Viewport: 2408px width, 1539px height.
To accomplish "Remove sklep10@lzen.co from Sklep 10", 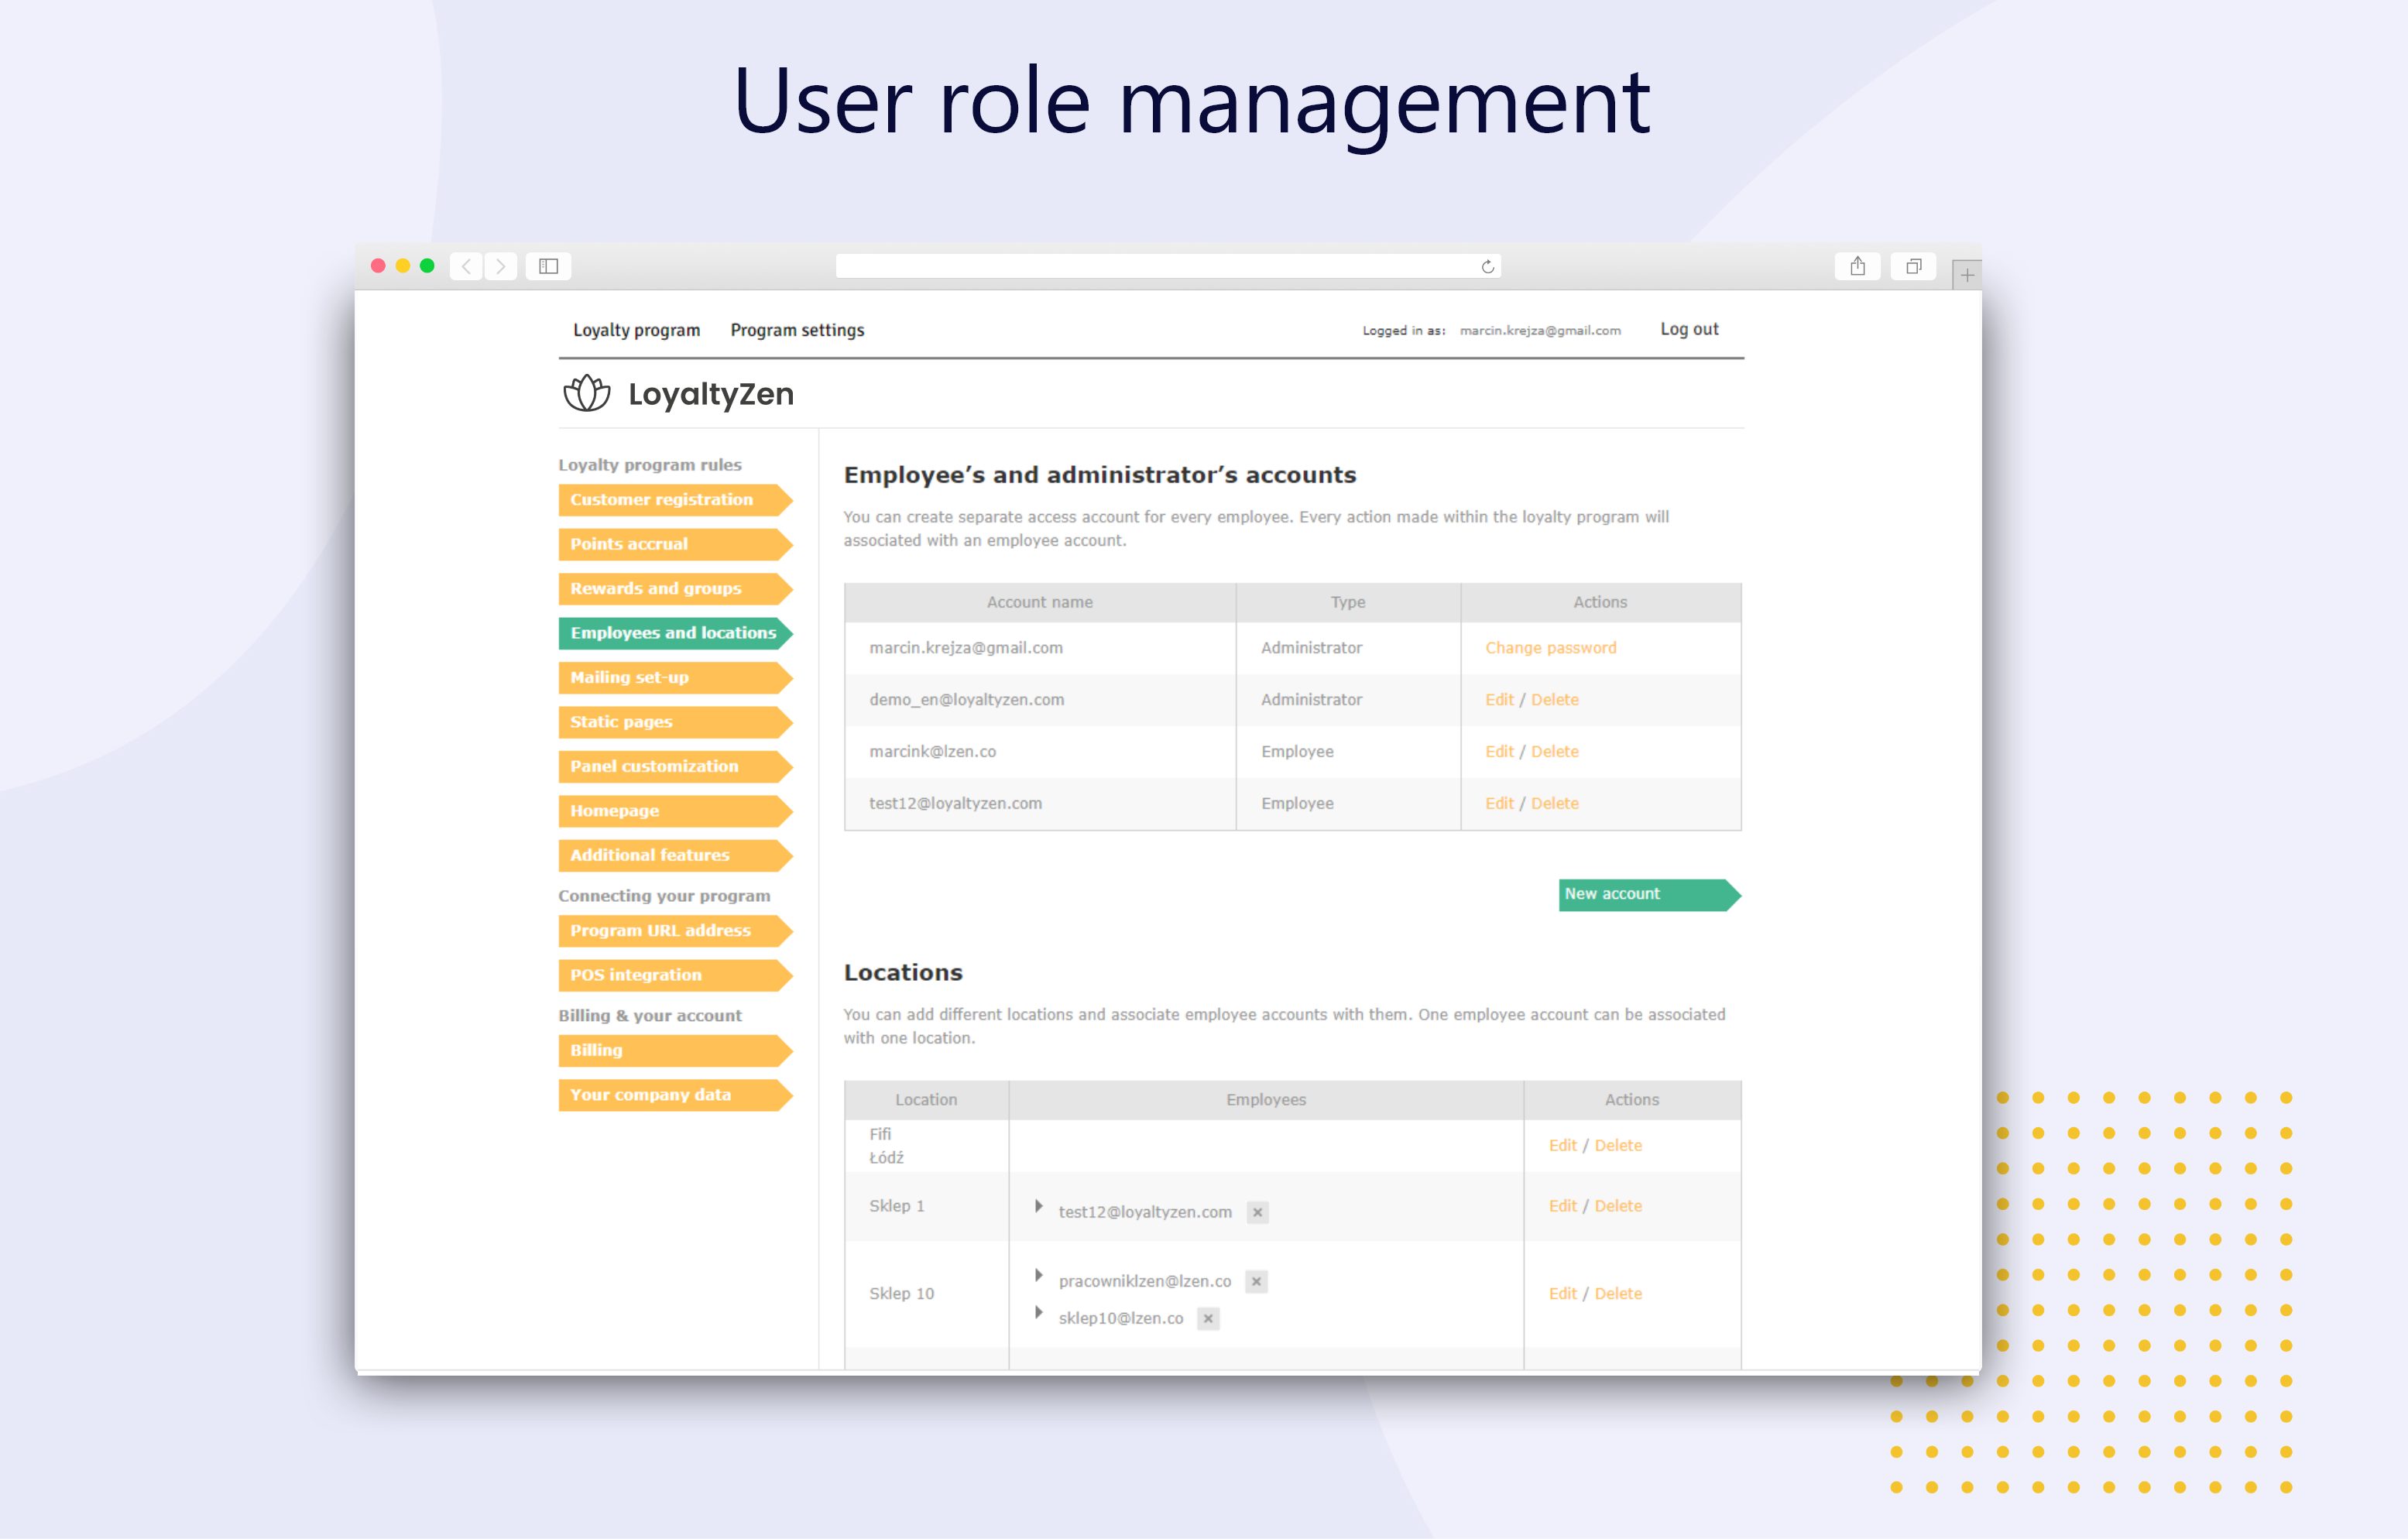I will coord(1208,1318).
